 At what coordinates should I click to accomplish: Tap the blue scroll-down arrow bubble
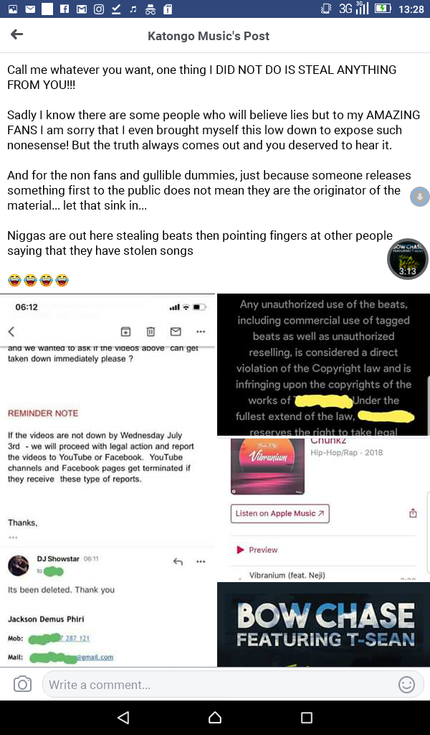[420, 197]
